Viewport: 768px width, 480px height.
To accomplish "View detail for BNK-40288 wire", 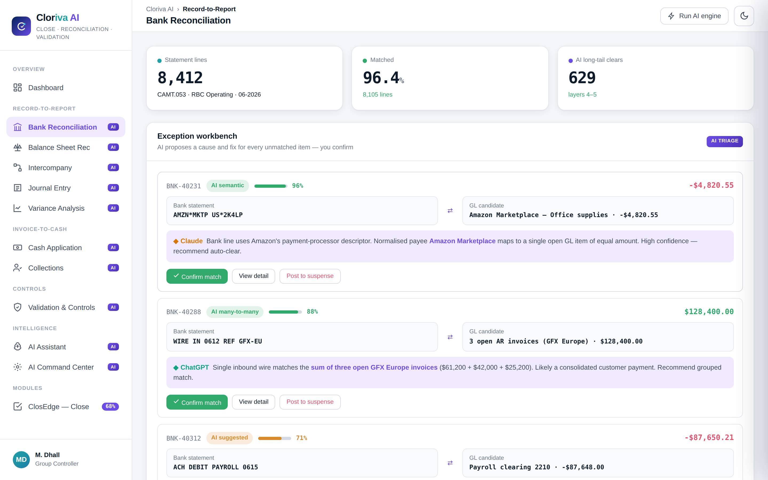I will (253, 402).
